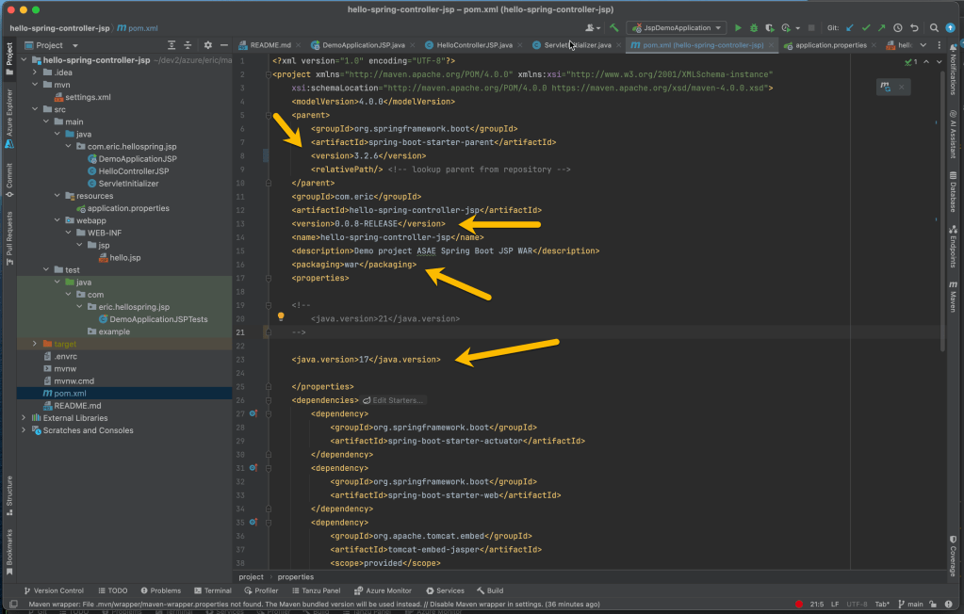The width and height of the screenshot is (964, 614).
Task: Toggle the Terminal tool window
Action: tap(213, 590)
